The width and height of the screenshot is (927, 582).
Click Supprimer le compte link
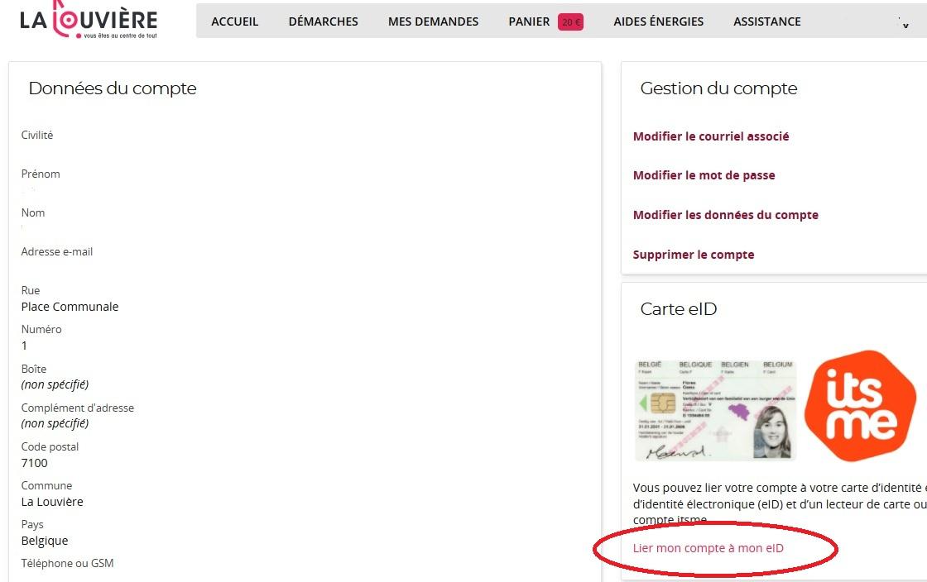click(693, 255)
